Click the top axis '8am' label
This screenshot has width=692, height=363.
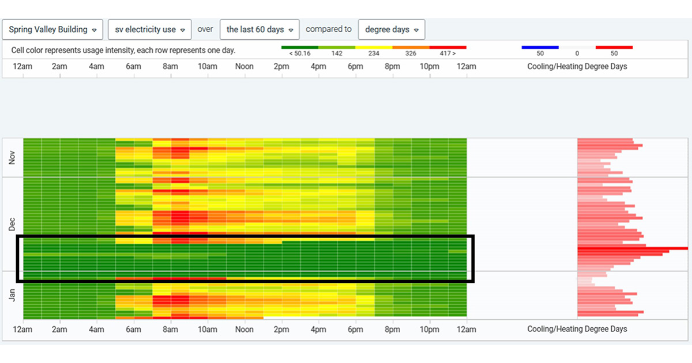pos(170,66)
